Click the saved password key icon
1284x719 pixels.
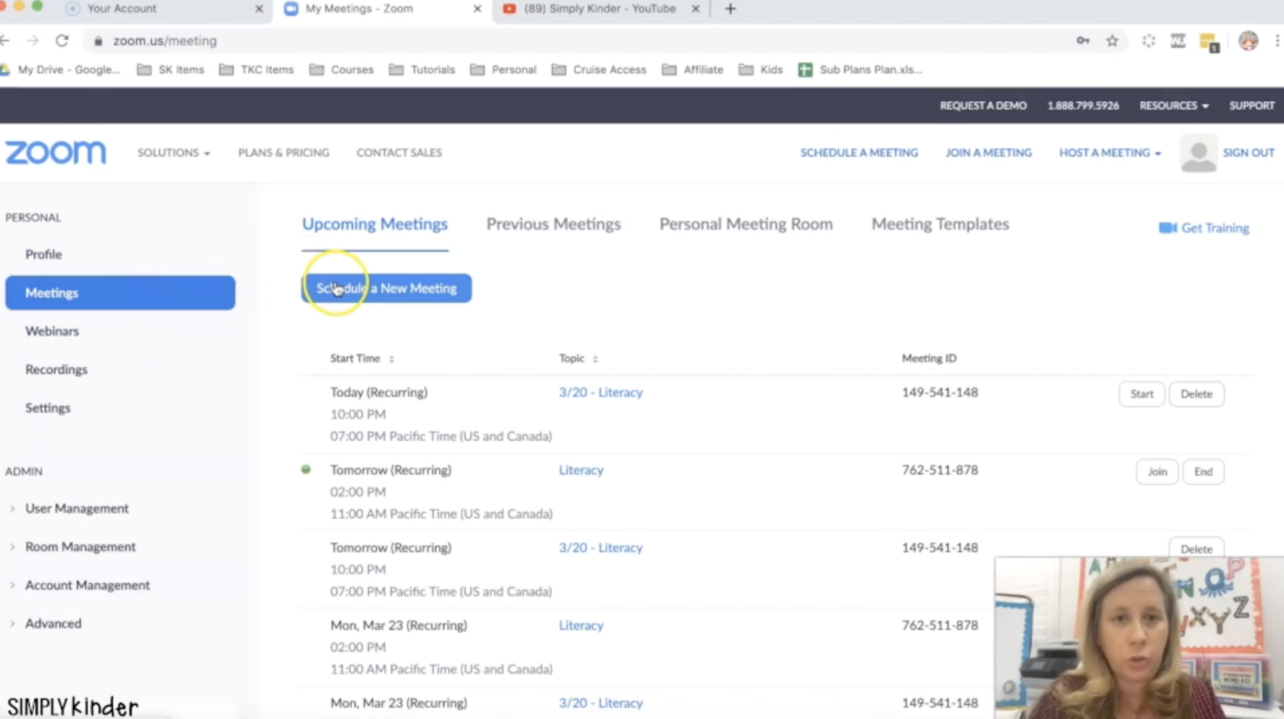[x=1083, y=40]
